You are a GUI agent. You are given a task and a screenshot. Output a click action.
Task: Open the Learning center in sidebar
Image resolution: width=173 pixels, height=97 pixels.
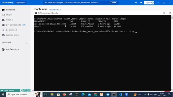(x=12, y=35)
